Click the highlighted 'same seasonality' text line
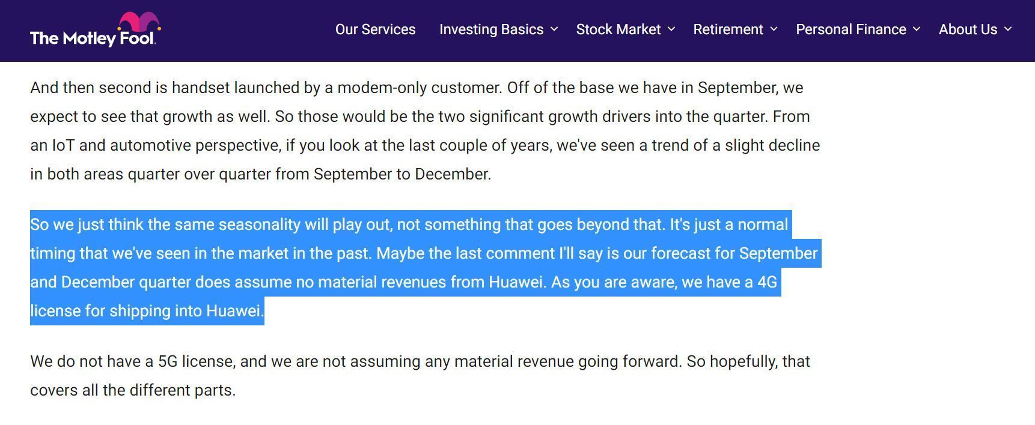Viewport: 1035px width, 425px height. point(409,225)
